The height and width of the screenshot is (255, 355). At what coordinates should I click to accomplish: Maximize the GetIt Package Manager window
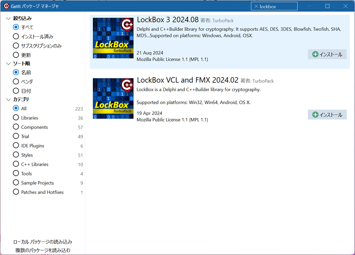327,6
